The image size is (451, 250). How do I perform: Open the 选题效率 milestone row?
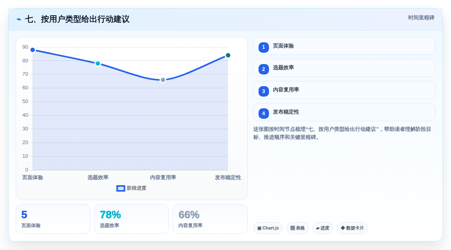coord(344,68)
